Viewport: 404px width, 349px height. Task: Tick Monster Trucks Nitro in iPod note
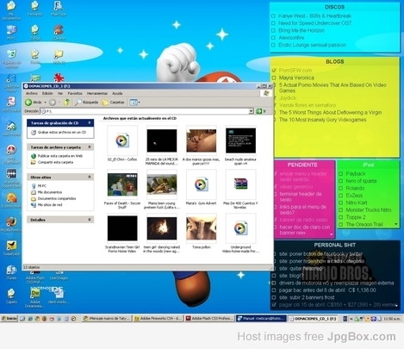[x=340, y=210]
